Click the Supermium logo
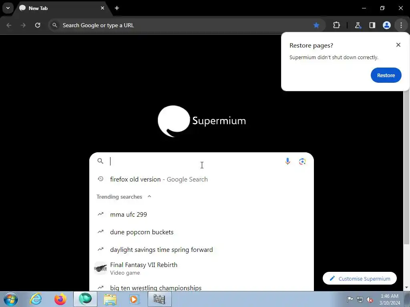Viewport: 410px width, 307px height. coord(202,121)
